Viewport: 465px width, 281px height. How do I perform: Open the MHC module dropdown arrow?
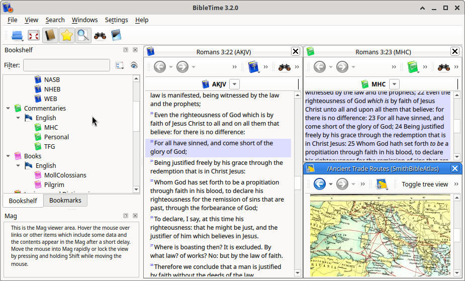click(x=395, y=84)
